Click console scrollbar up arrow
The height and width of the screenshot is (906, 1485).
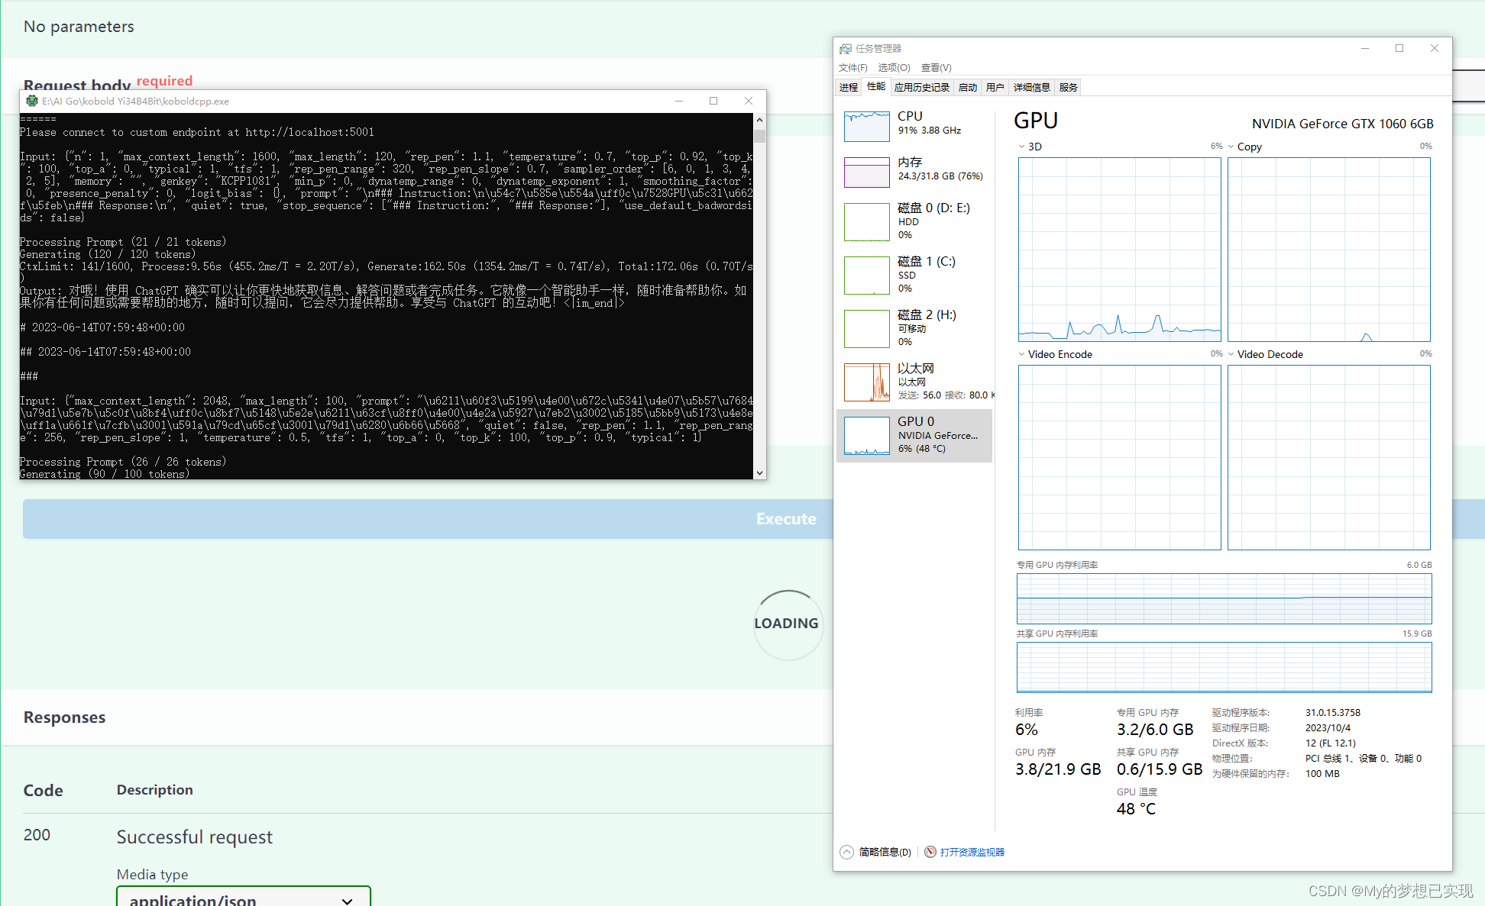coord(759,120)
